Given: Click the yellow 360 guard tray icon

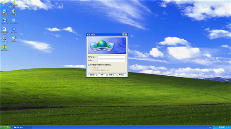Looking at the screenshot, I should [x=222, y=127].
